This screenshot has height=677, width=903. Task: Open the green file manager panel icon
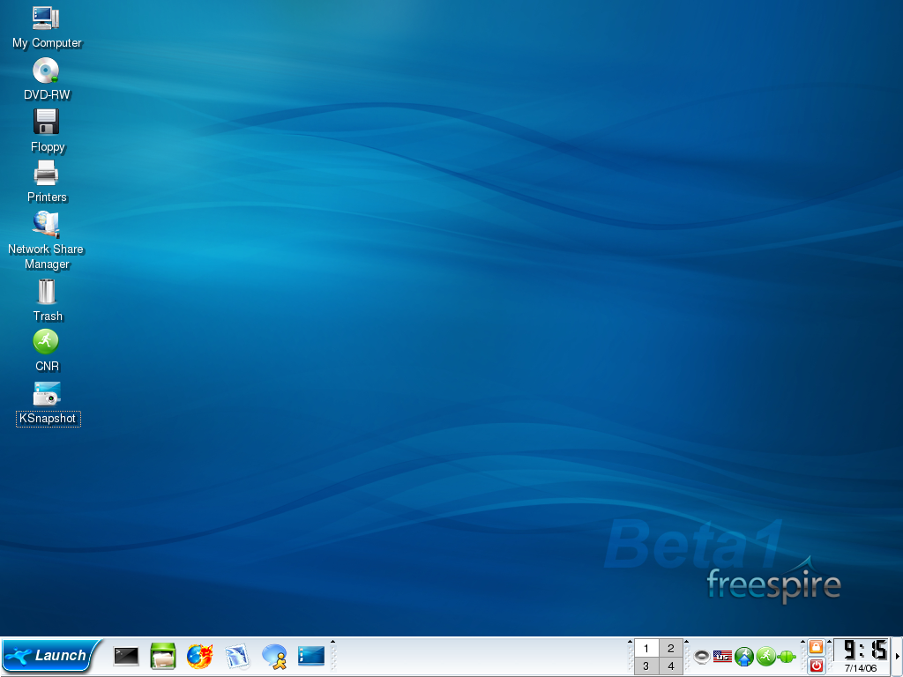tap(163, 656)
